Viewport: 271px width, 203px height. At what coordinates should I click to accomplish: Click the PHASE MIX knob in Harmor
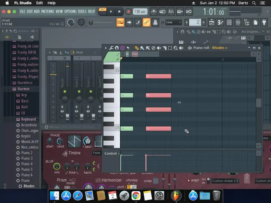coord(88,141)
